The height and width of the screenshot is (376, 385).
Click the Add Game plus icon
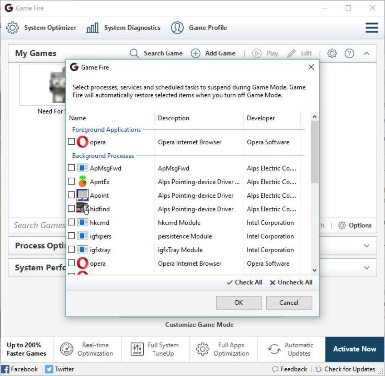pyautogui.click(x=195, y=53)
